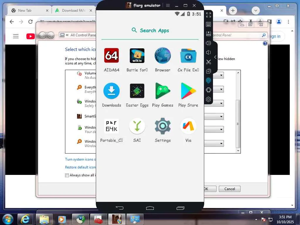This screenshot has width=300, height=225.
Task: Open the AIDA64 app
Action: point(111,55)
